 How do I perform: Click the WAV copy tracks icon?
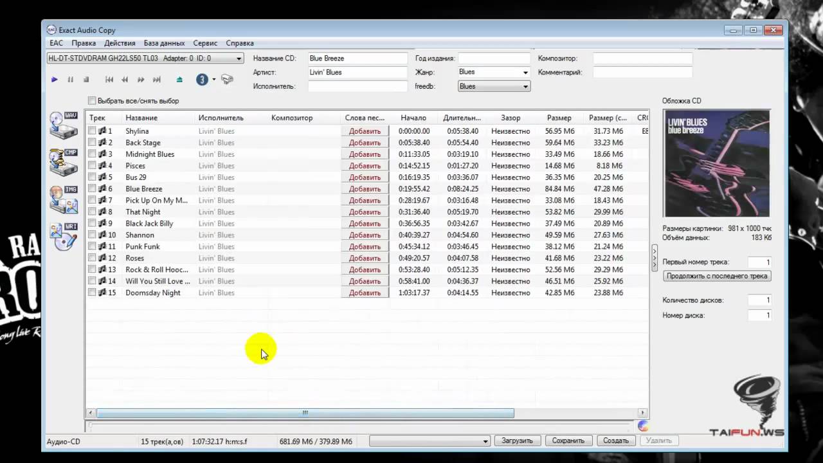64,125
